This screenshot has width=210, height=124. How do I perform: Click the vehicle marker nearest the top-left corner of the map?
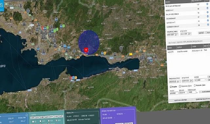click(x=21, y=6)
